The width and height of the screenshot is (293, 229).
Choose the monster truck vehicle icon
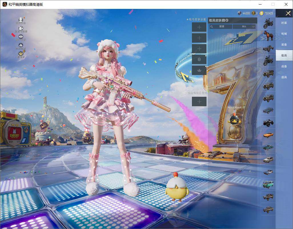pos(268,123)
